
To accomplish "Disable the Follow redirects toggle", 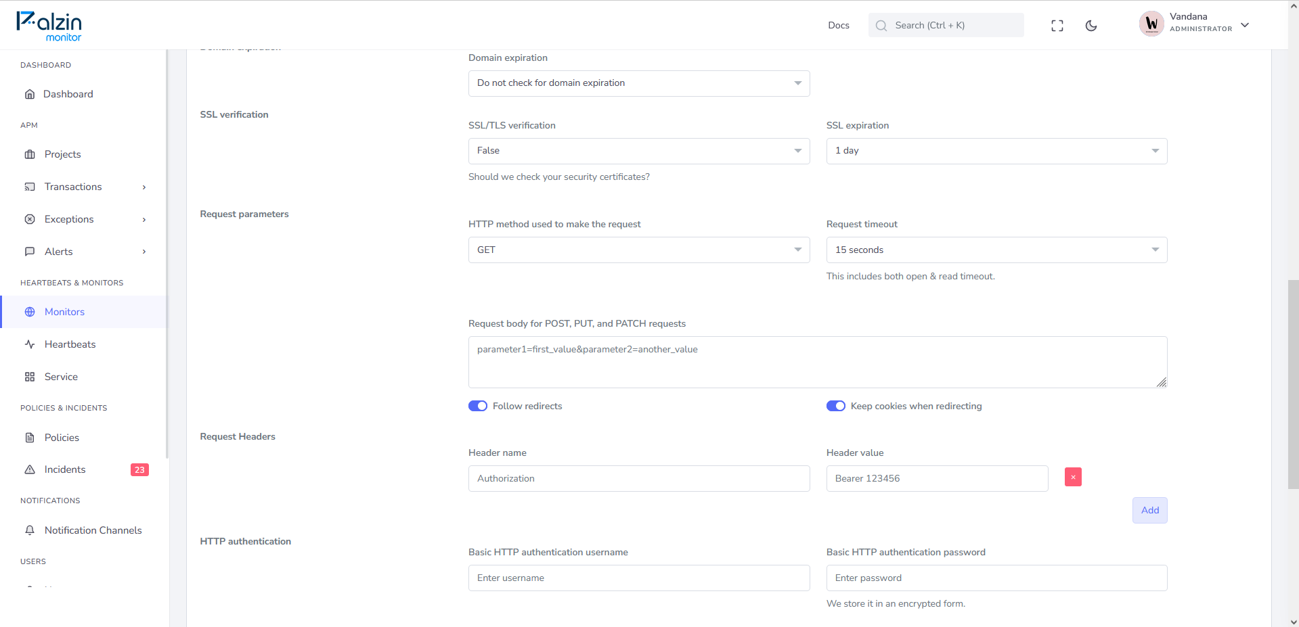I will 478,406.
